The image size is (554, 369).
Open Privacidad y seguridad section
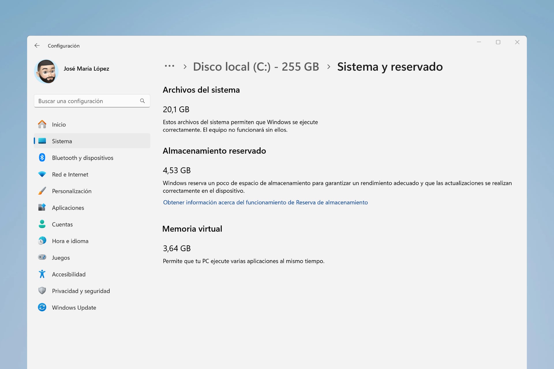pos(81,291)
